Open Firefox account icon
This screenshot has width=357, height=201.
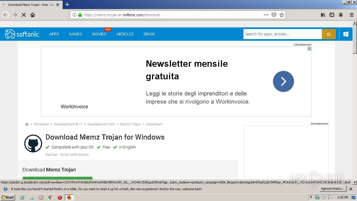click(x=341, y=15)
